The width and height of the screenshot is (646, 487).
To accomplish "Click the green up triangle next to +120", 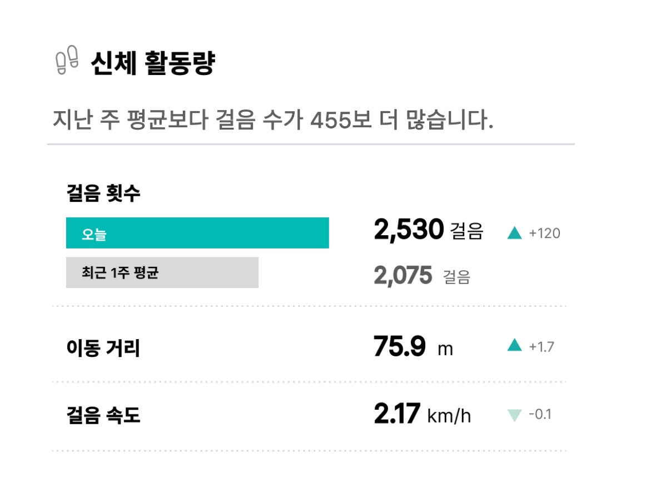I will (x=514, y=233).
